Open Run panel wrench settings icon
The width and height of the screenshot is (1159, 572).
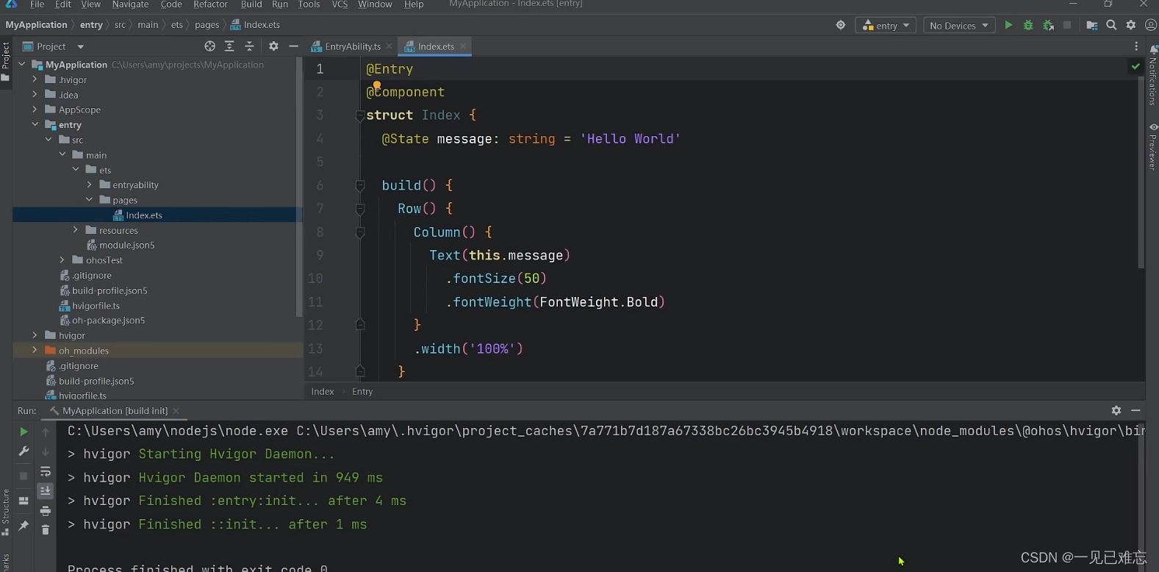(24, 451)
